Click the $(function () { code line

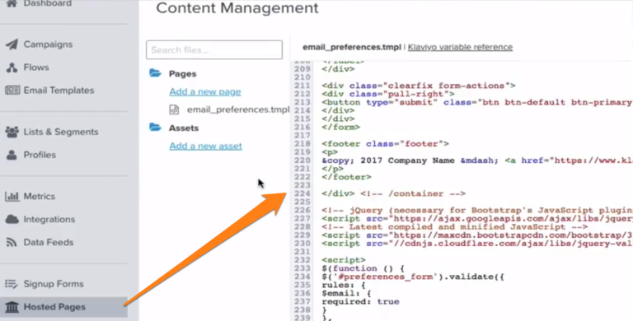pos(363,268)
